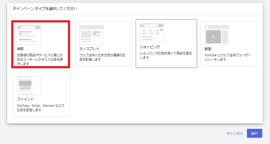Select the 検索 campaign type illustration

pos(29,35)
